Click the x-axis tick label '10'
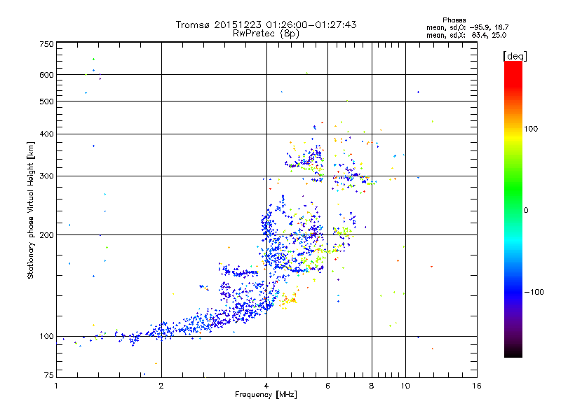 point(405,386)
